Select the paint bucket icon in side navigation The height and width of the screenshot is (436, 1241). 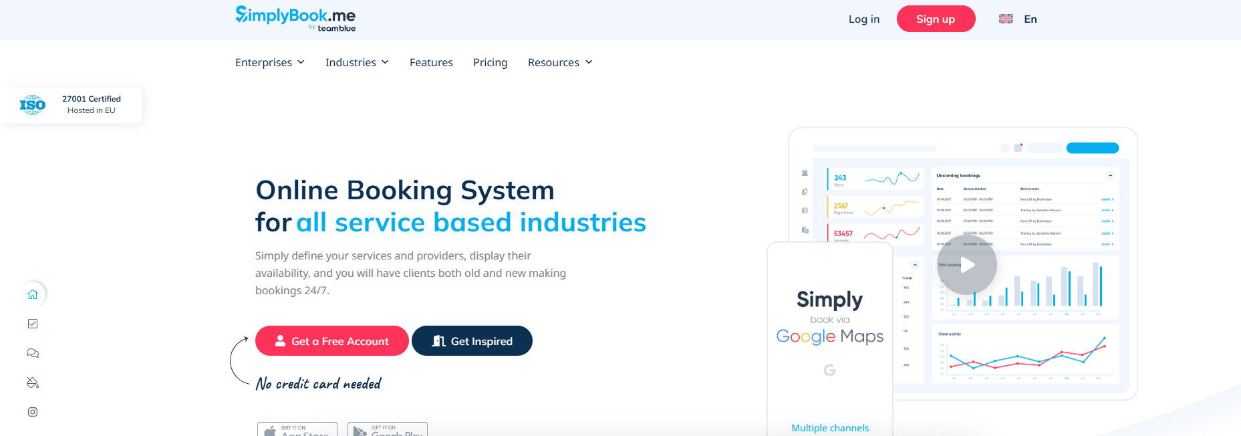pos(33,383)
